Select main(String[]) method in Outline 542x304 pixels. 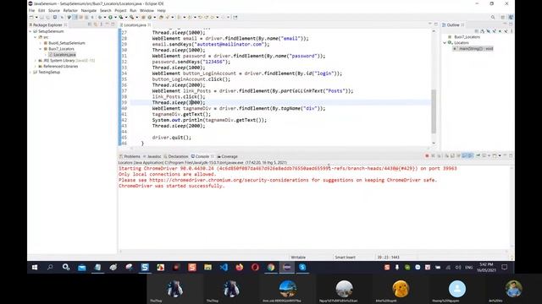(x=473, y=49)
